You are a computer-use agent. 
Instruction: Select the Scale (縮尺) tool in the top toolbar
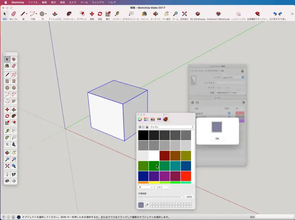point(108,16)
